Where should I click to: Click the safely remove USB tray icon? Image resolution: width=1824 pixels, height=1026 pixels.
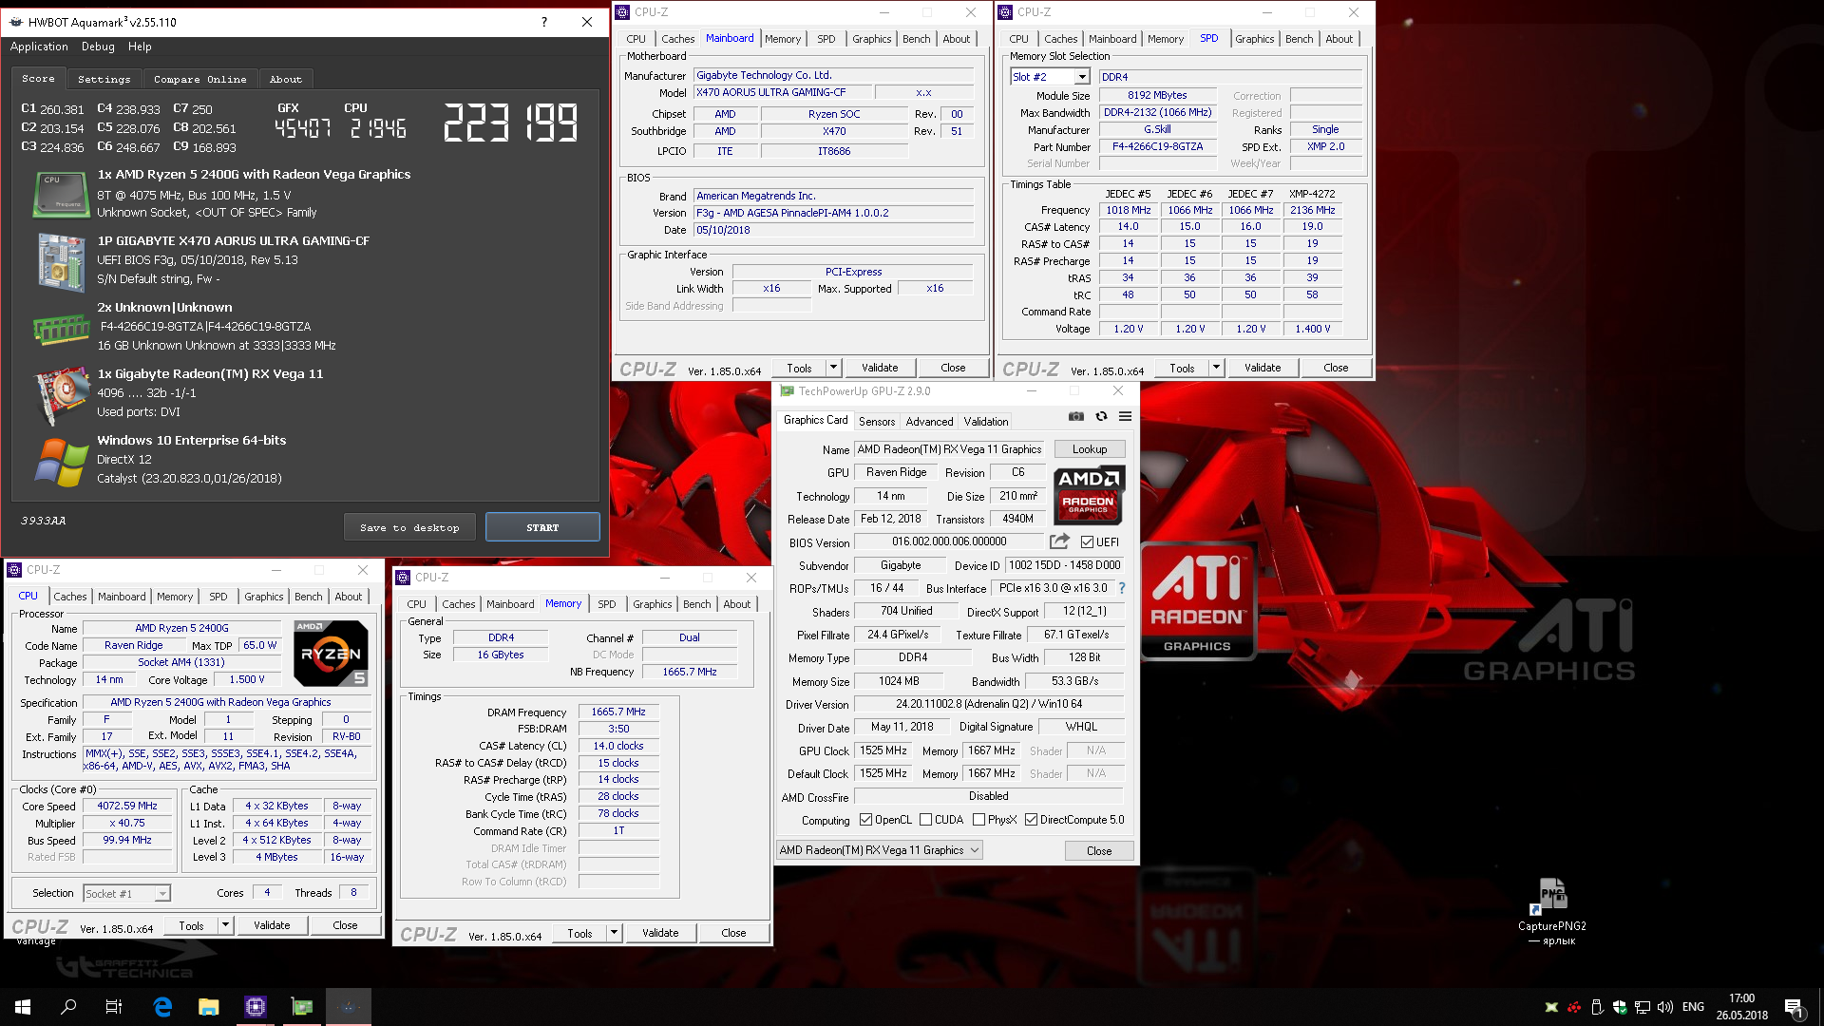(1597, 1007)
